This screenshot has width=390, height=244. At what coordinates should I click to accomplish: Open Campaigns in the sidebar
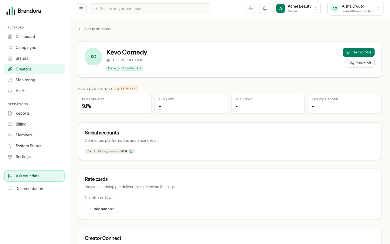34,47
